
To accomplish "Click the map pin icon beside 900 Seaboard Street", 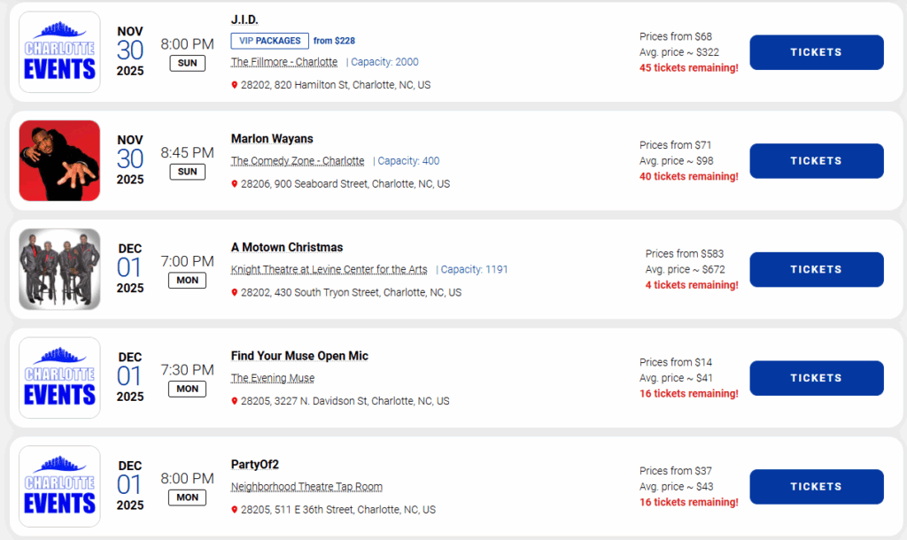I will [235, 184].
